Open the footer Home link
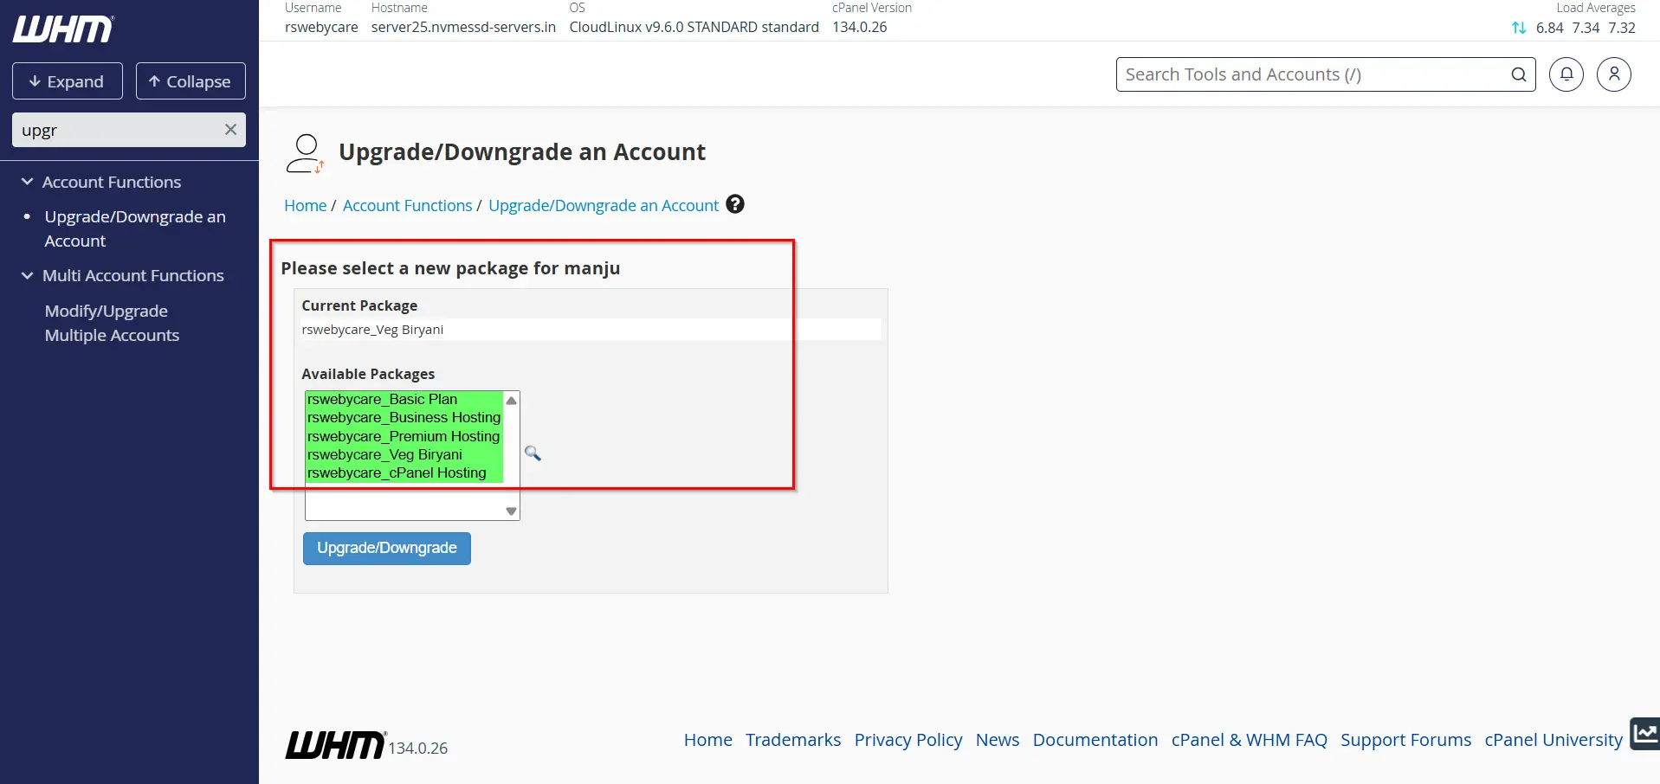This screenshot has height=784, width=1660. [x=708, y=740]
